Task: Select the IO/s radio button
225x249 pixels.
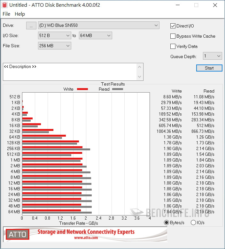Action: point(193,223)
